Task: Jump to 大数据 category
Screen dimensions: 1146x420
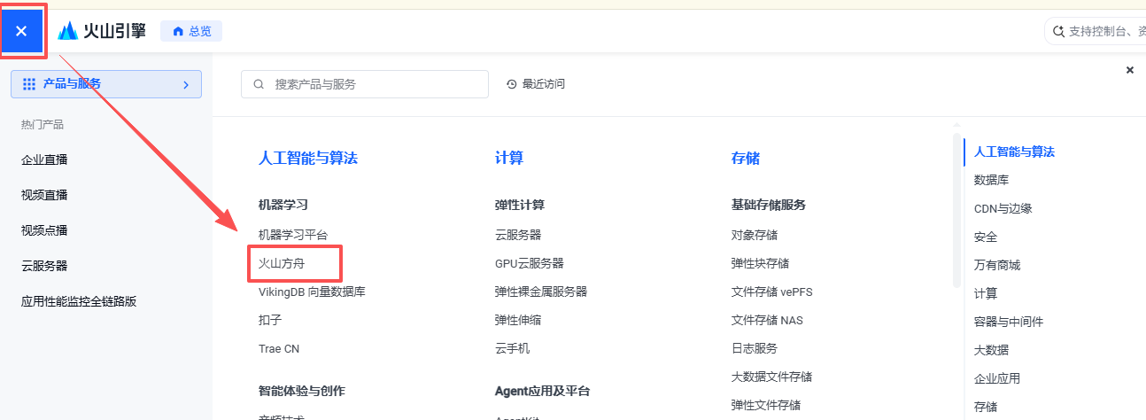Action: click(991, 350)
